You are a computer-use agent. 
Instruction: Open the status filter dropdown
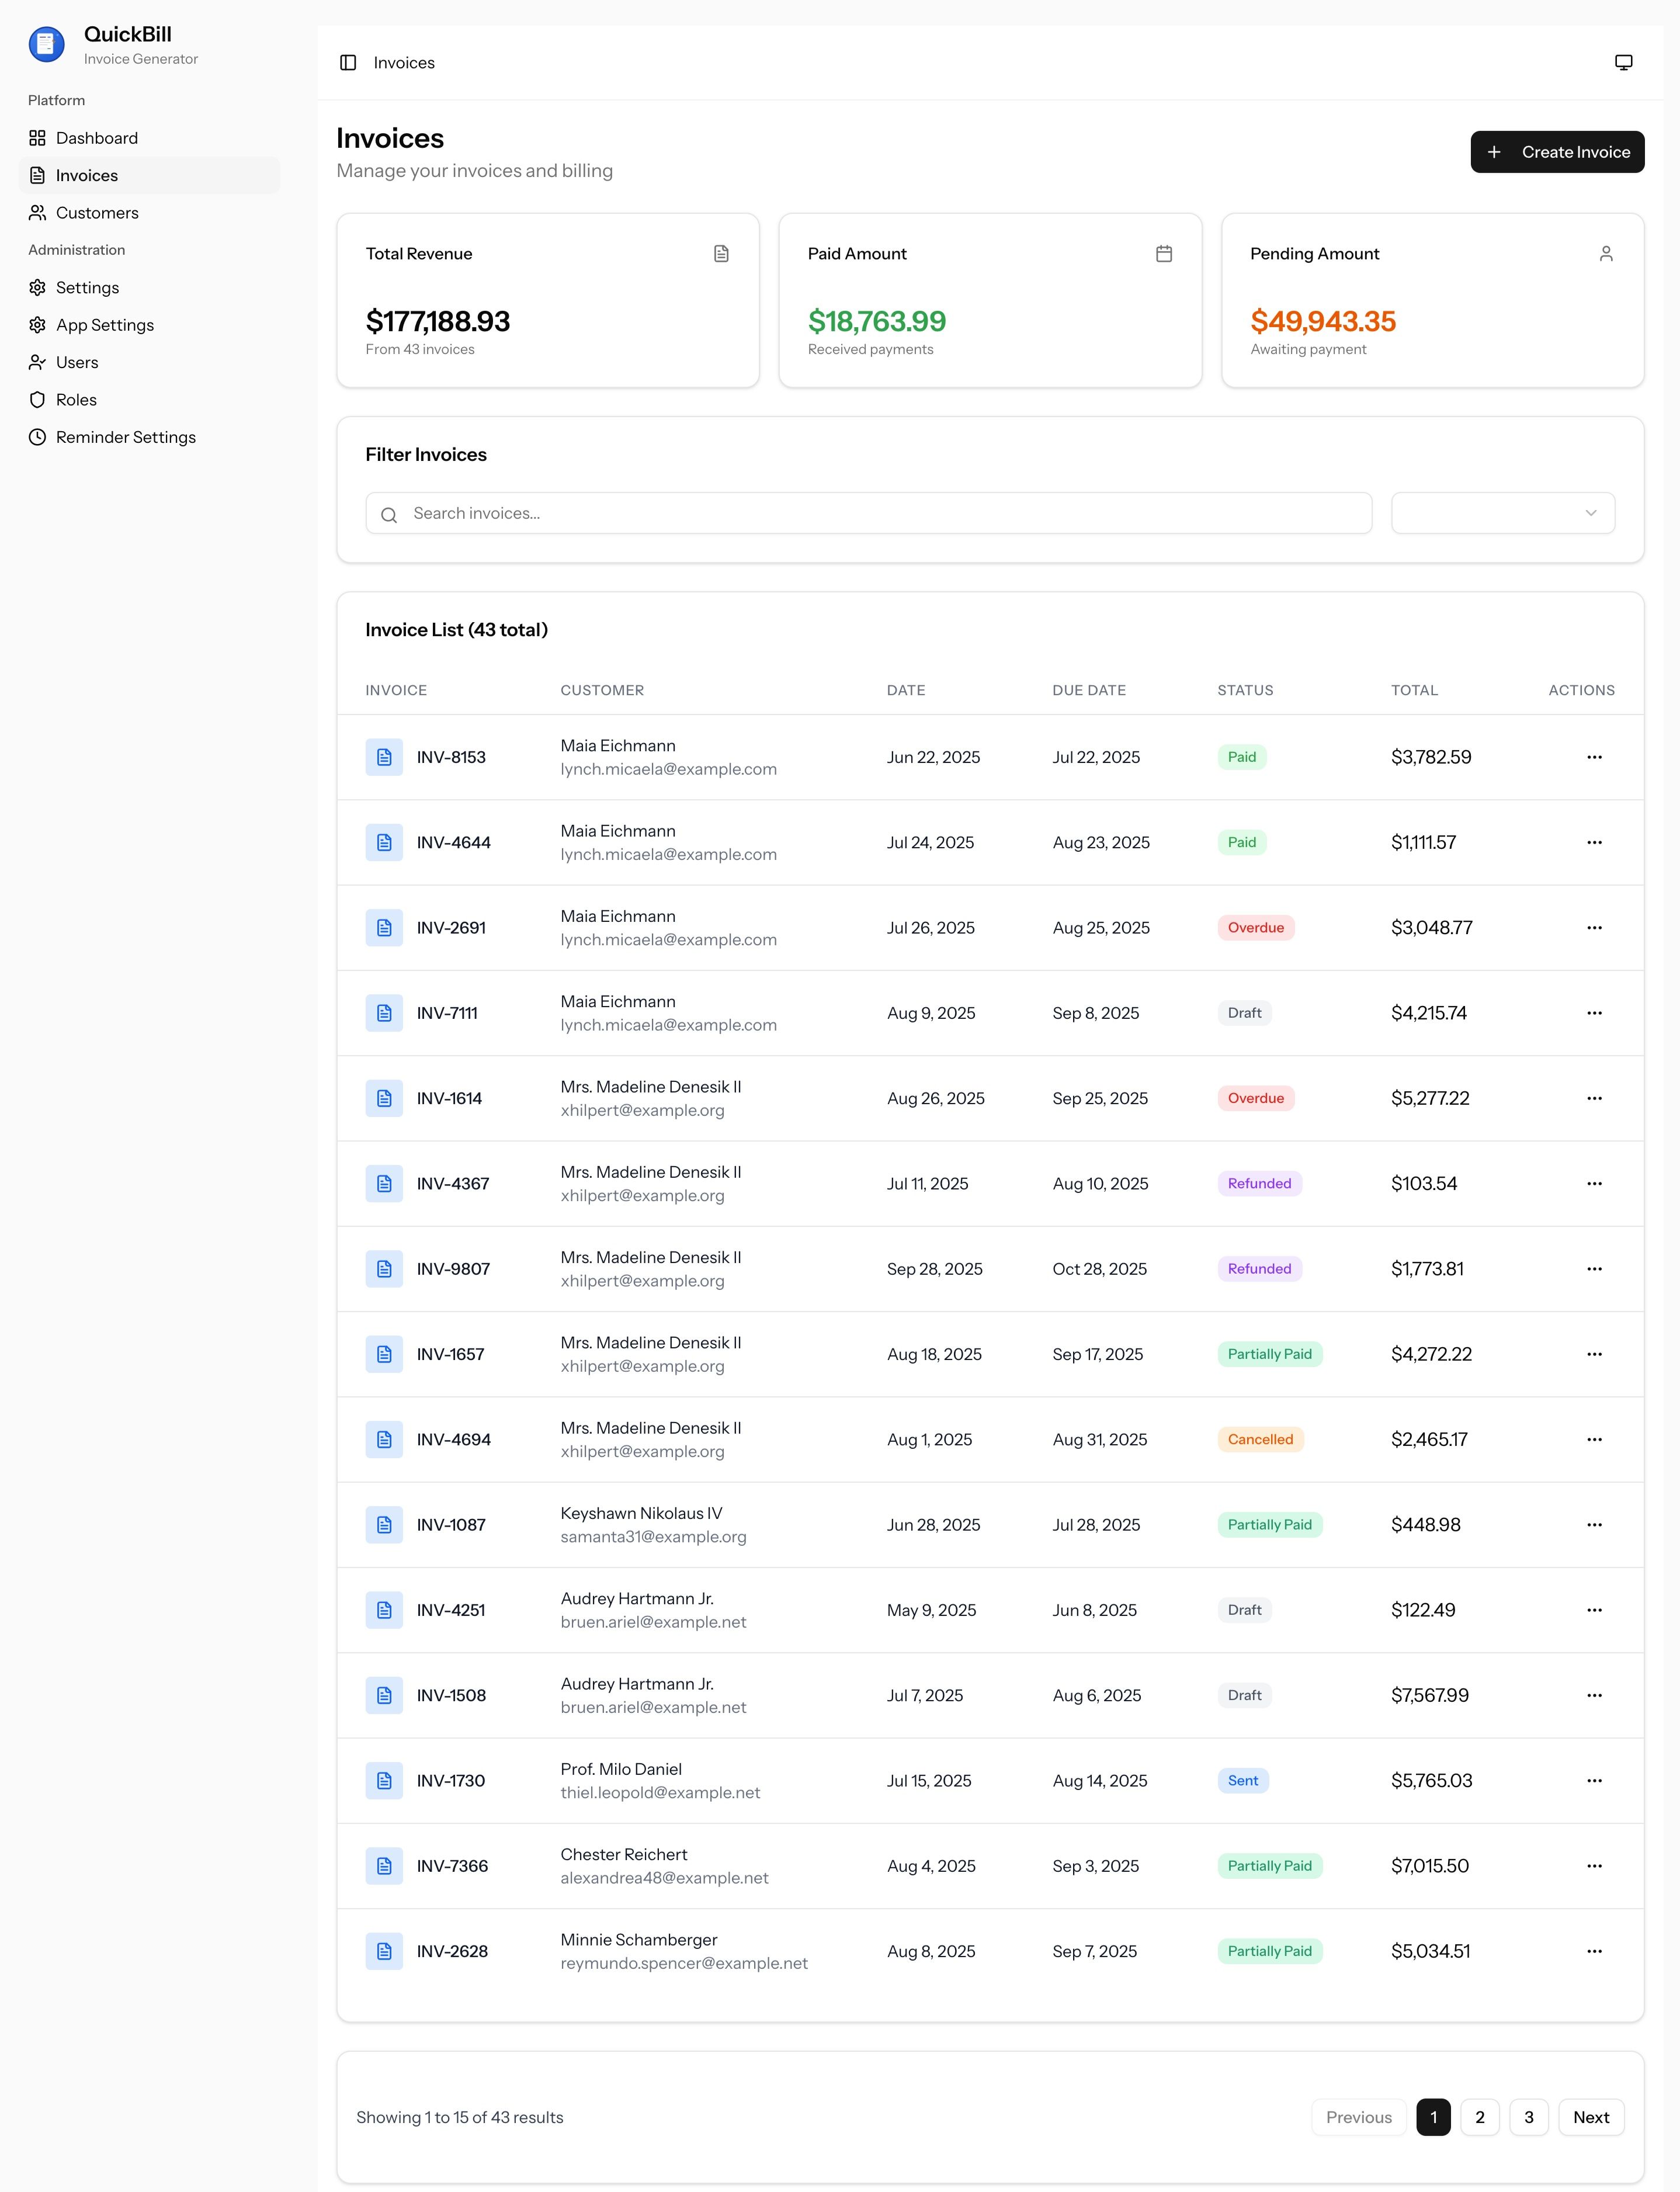coord(1502,513)
